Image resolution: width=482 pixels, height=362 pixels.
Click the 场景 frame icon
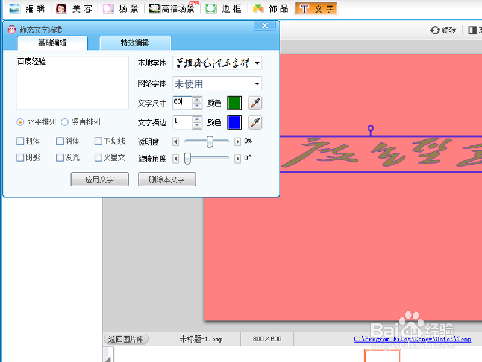(108, 8)
